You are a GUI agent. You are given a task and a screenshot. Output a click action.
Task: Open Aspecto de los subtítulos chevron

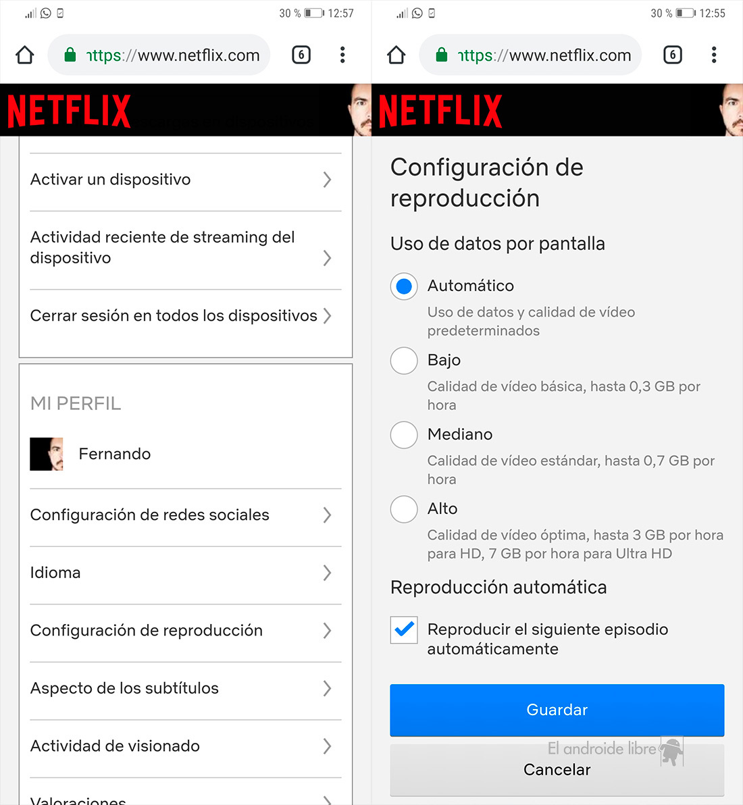click(x=327, y=688)
